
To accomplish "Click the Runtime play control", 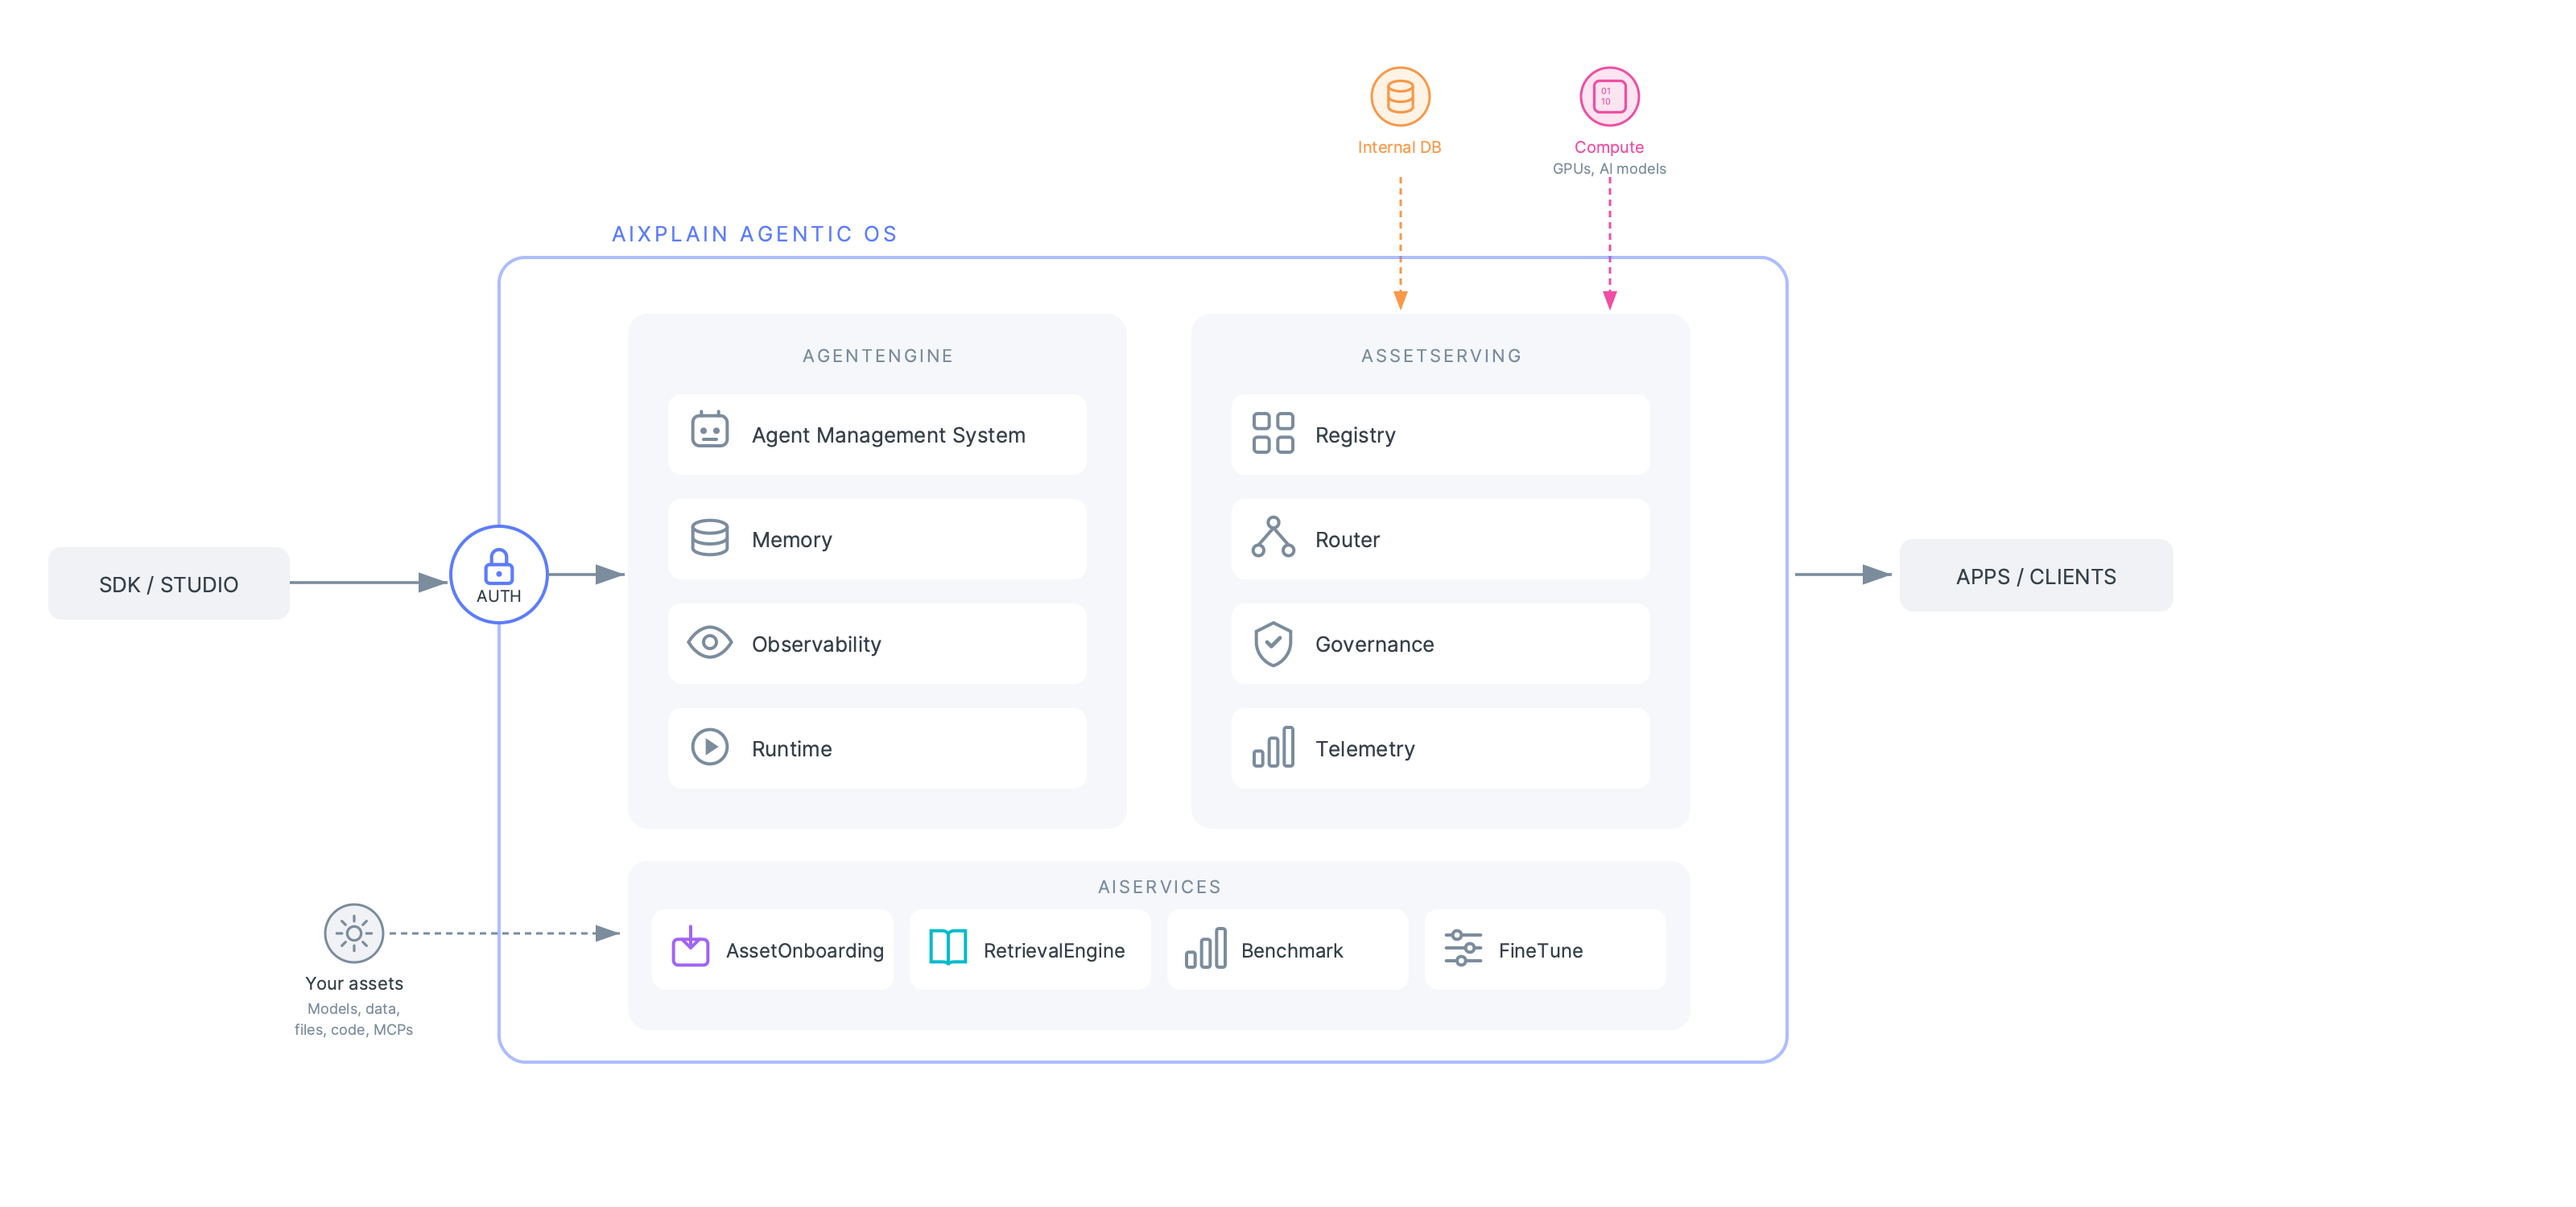I will coord(710,748).
